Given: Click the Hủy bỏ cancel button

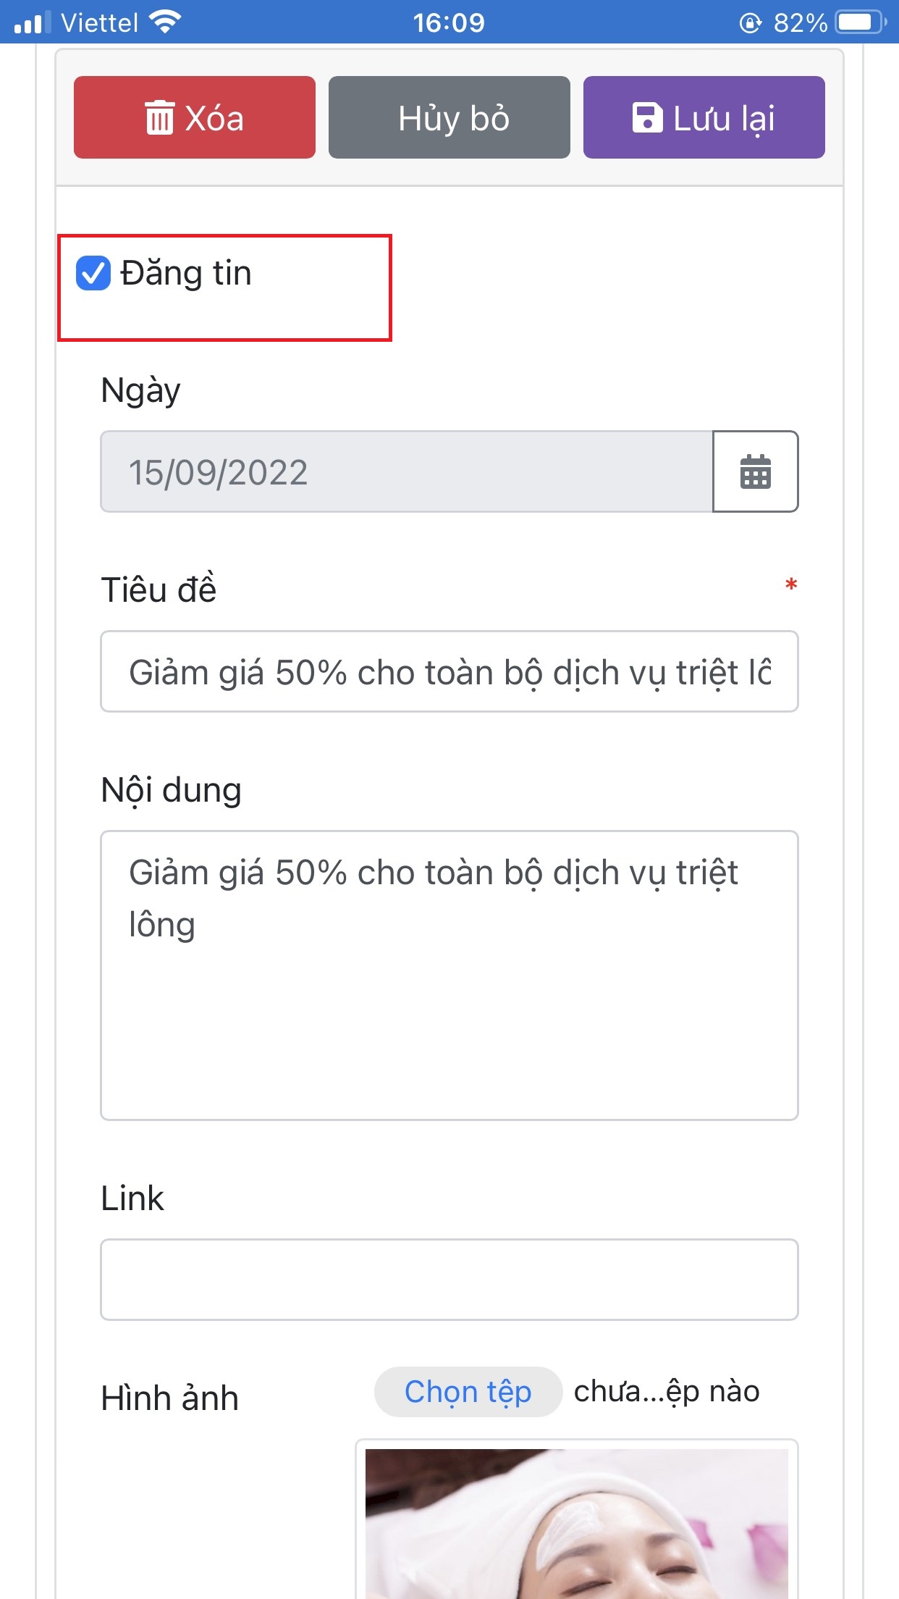Looking at the screenshot, I should pos(449,117).
